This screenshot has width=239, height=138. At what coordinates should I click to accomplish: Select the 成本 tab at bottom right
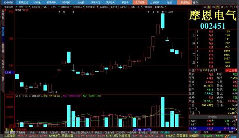(x=231, y=132)
